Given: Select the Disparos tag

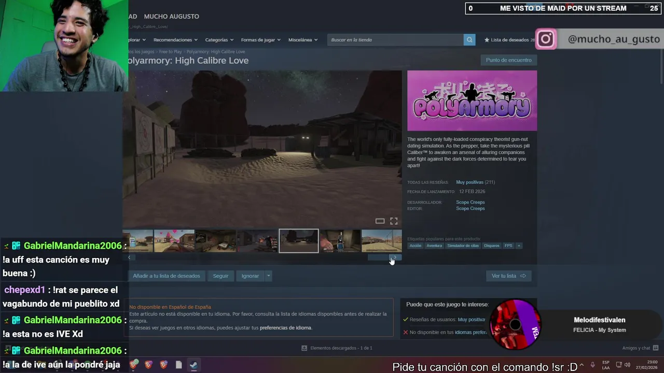Looking at the screenshot, I should [491, 246].
